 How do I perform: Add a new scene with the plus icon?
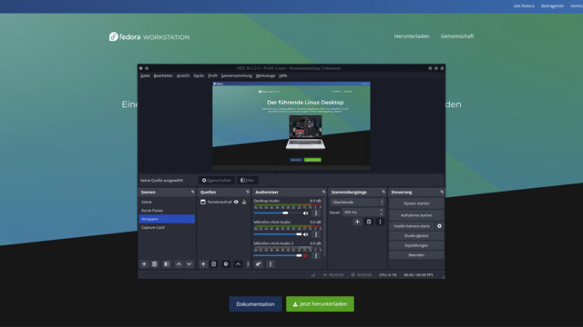click(144, 264)
